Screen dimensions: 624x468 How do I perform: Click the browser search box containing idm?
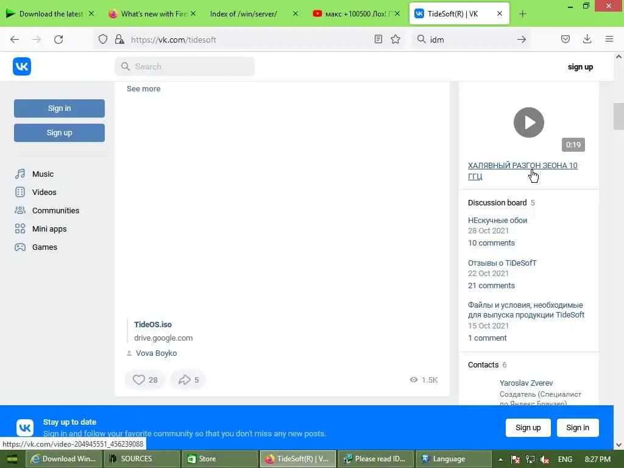[472, 40]
